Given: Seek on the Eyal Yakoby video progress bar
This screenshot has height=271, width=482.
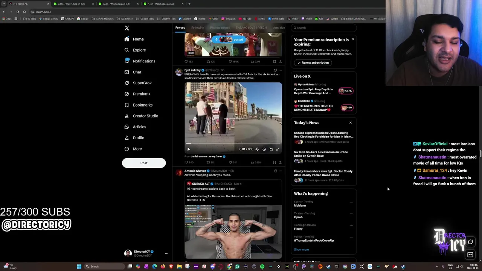Looking at the screenshot, I should tap(233, 144).
